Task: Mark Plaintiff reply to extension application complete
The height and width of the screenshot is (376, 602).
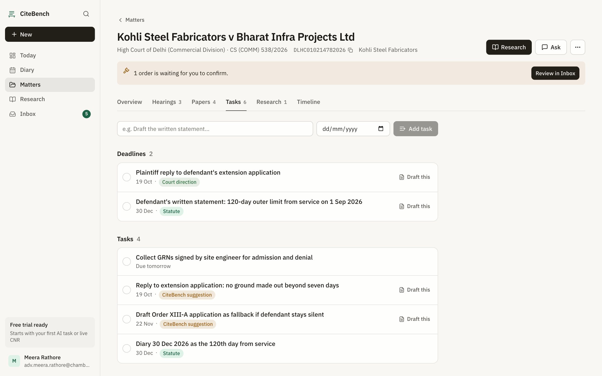Action: pyautogui.click(x=127, y=177)
